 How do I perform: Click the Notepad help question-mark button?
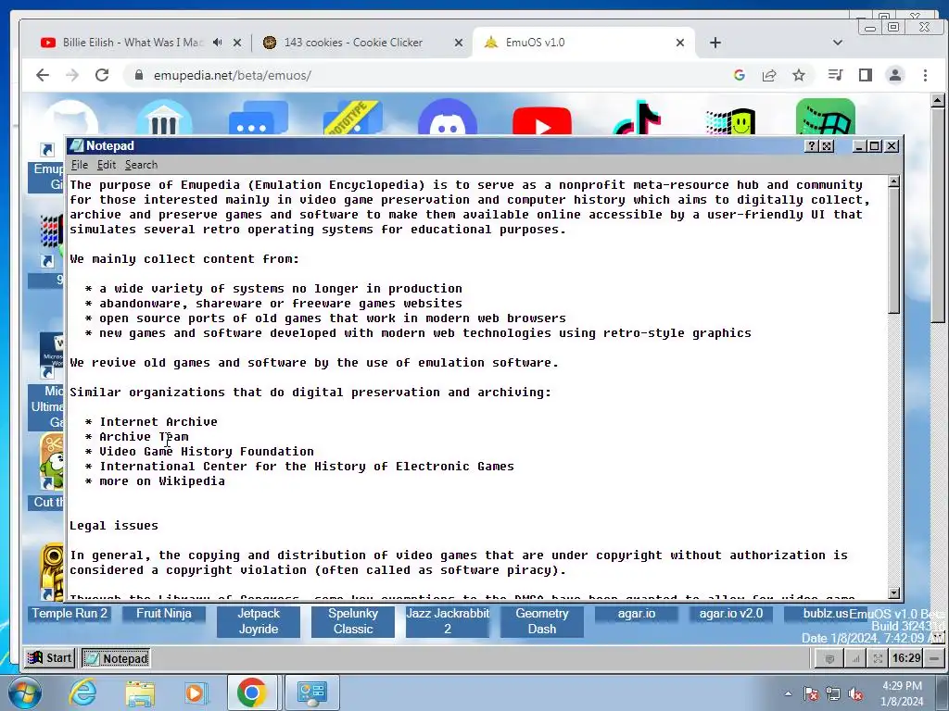(x=812, y=146)
